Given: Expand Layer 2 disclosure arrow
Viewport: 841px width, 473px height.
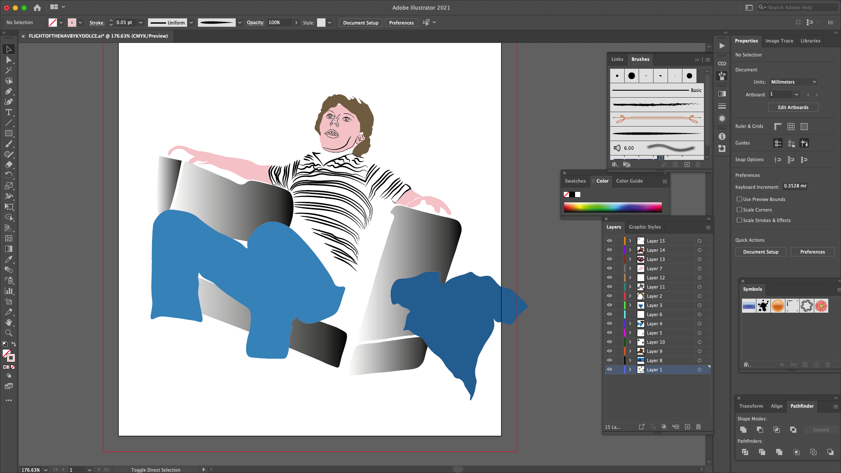Looking at the screenshot, I should coord(630,296).
